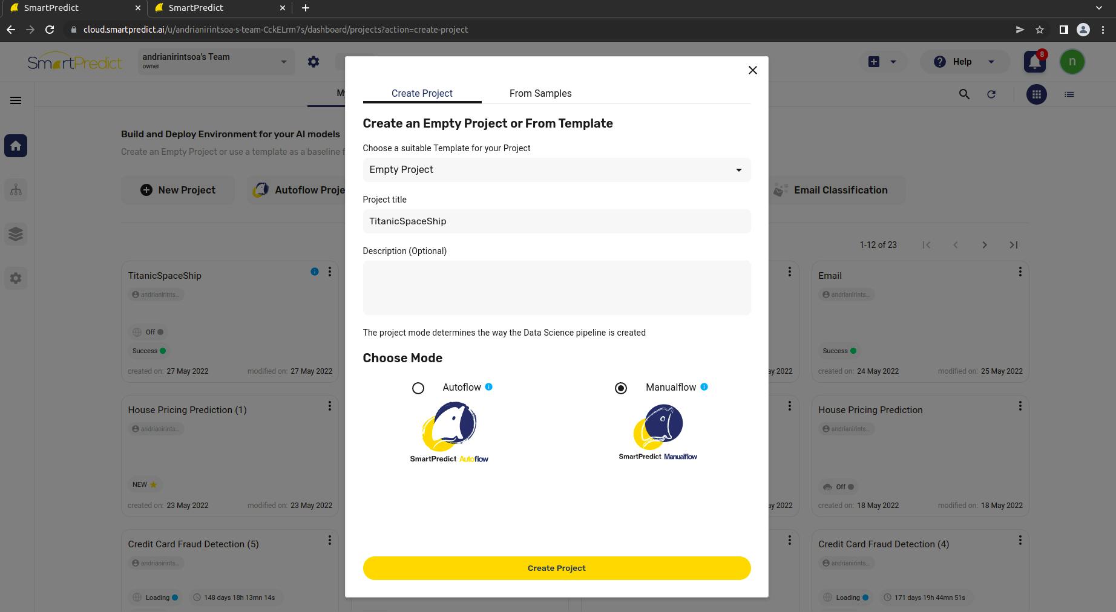The image size is (1116, 612).
Task: Select the Autoflow radio button
Action: pyautogui.click(x=418, y=388)
